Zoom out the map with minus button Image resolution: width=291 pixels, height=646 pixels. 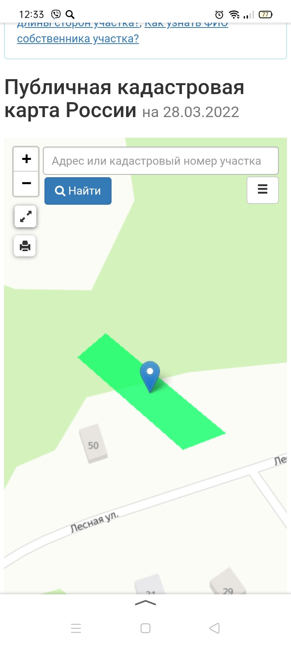click(x=26, y=184)
